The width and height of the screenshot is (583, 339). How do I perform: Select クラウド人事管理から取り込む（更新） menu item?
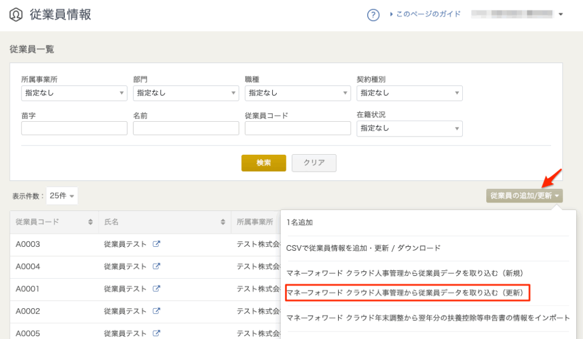coord(408,293)
